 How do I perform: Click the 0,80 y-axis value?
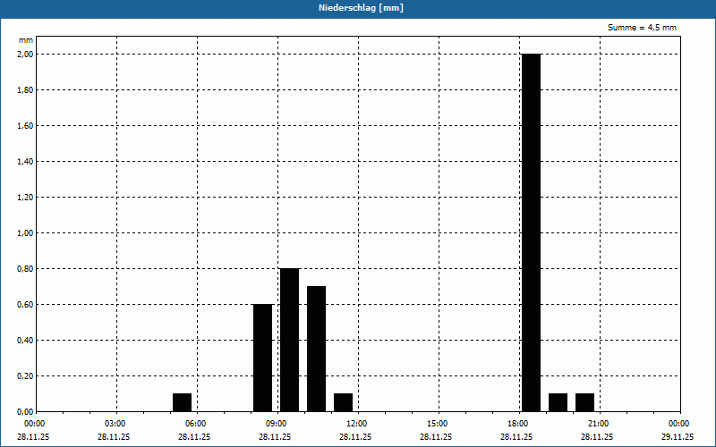[x=25, y=269]
